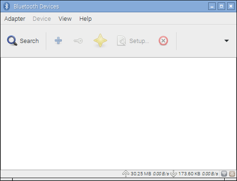Click the Bluetooth logo in title bar
The image size is (237, 181).
tap(7, 6)
